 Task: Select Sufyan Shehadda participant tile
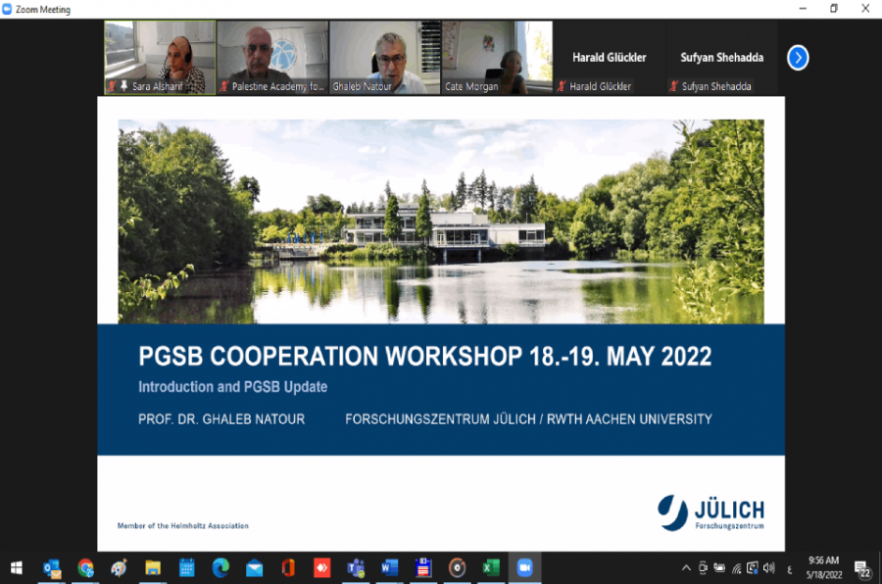722,58
